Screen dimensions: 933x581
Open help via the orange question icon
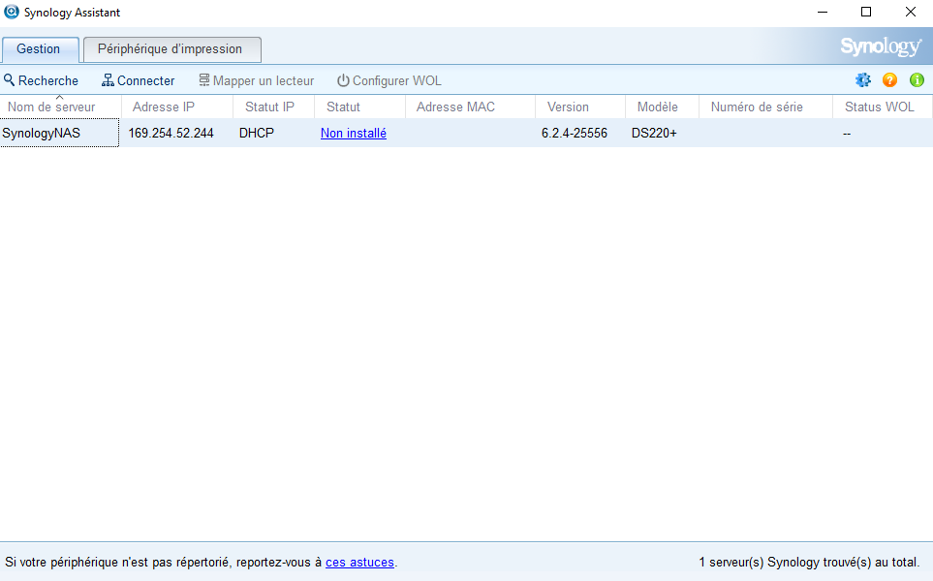click(x=889, y=79)
